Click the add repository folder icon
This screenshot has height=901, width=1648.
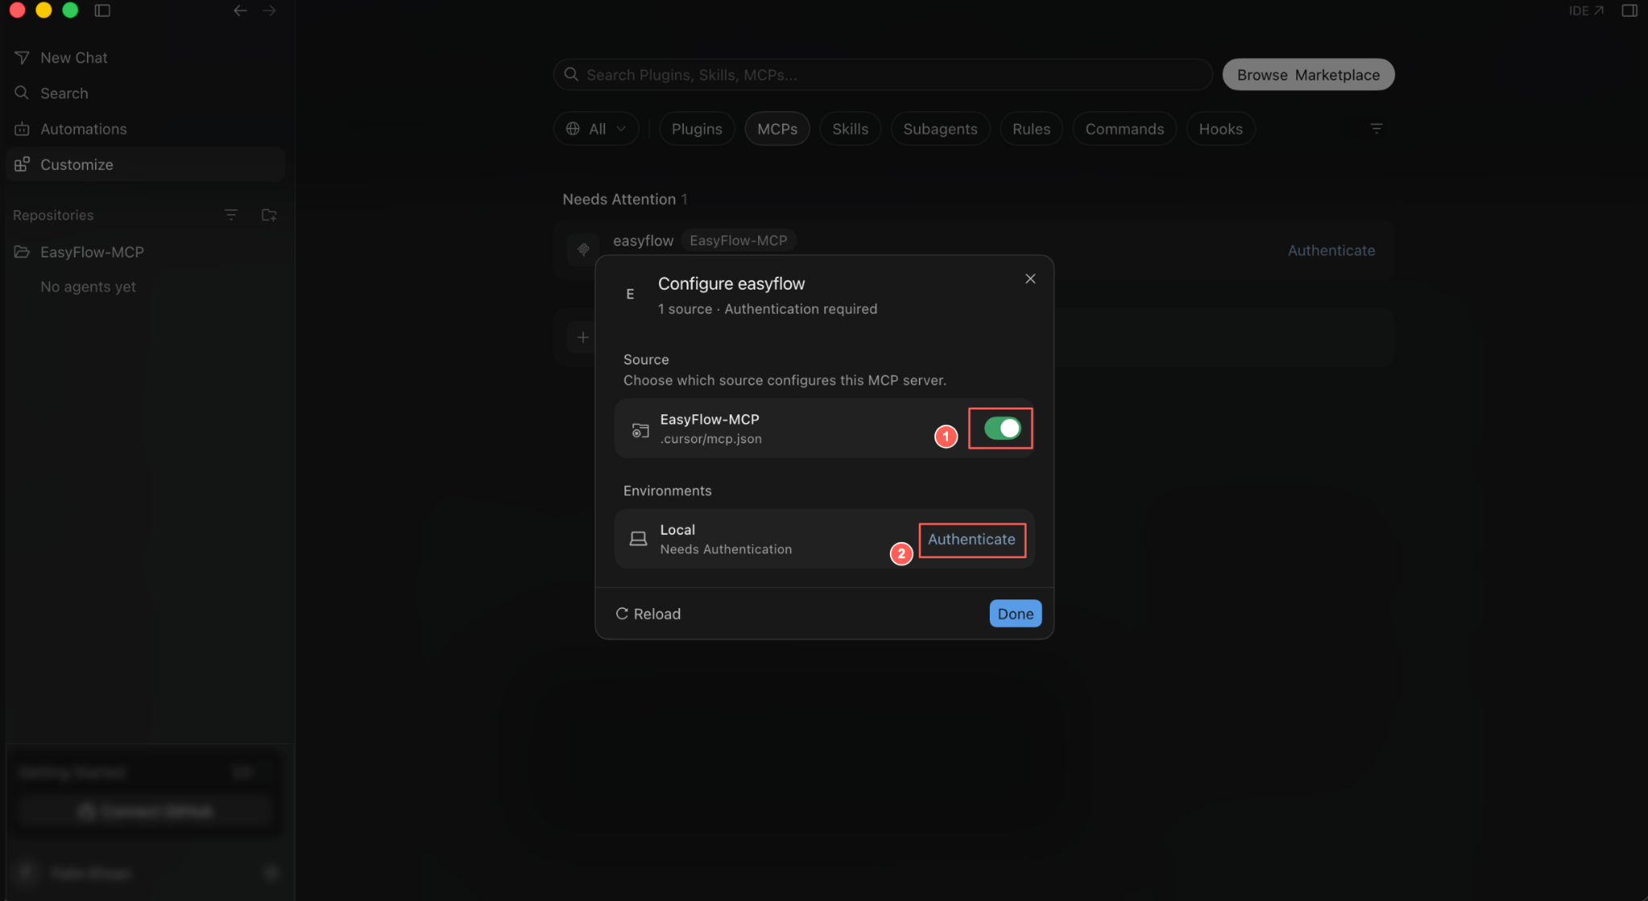click(x=270, y=215)
